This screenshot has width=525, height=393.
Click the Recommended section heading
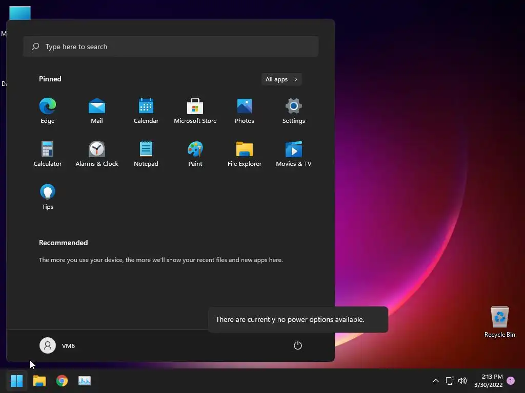tap(63, 243)
